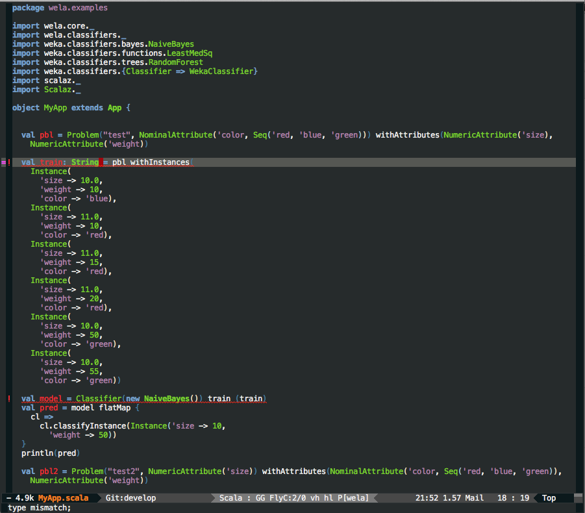Screen dimensions: 585x513
Task: Click pbl2 variable name
Action: tap(49, 471)
